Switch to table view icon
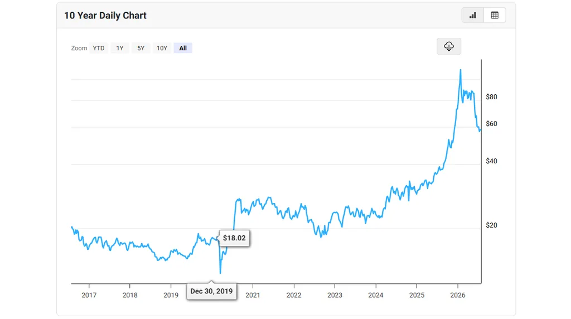This screenshot has height=319, width=571. 495,15
